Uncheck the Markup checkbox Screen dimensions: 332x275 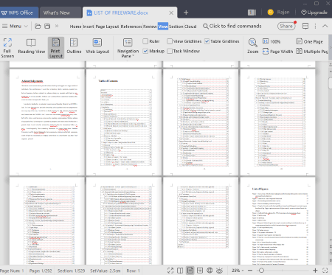click(145, 51)
